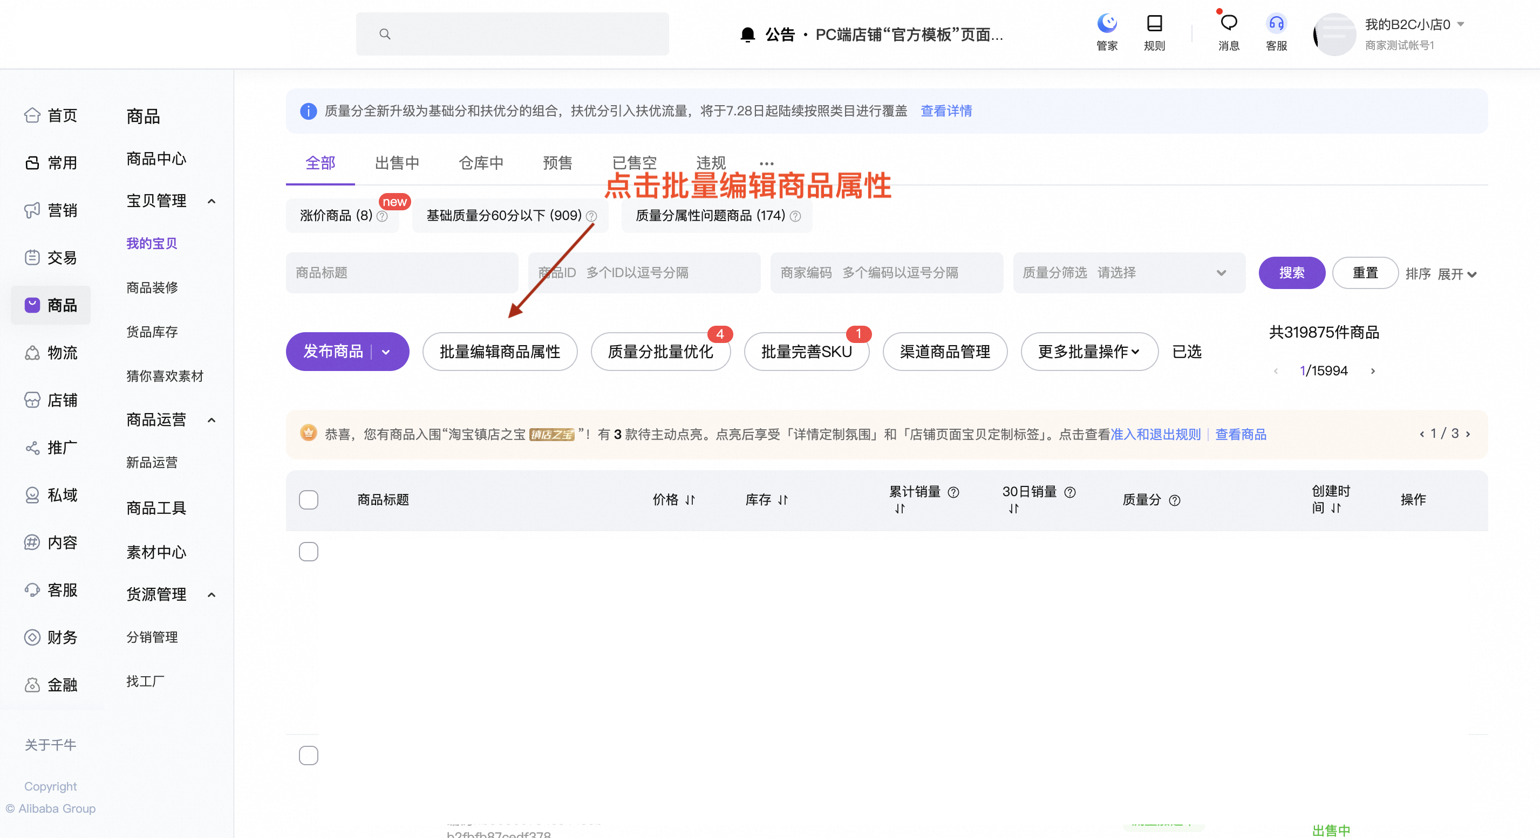
Task: Sort by 价格 column arrows
Action: tap(690, 500)
